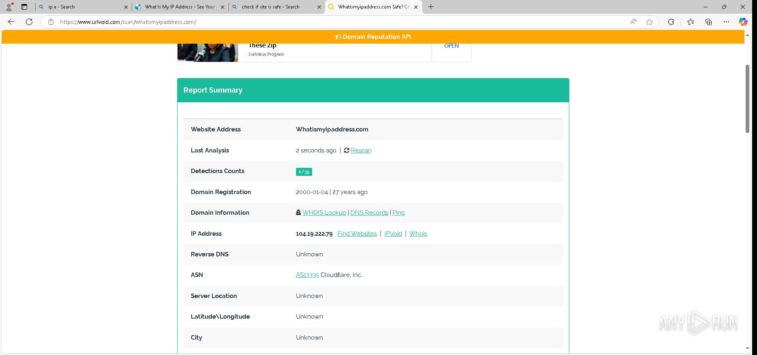Open a new tab with plus icon
The height and width of the screenshot is (355, 757).
[x=431, y=7]
